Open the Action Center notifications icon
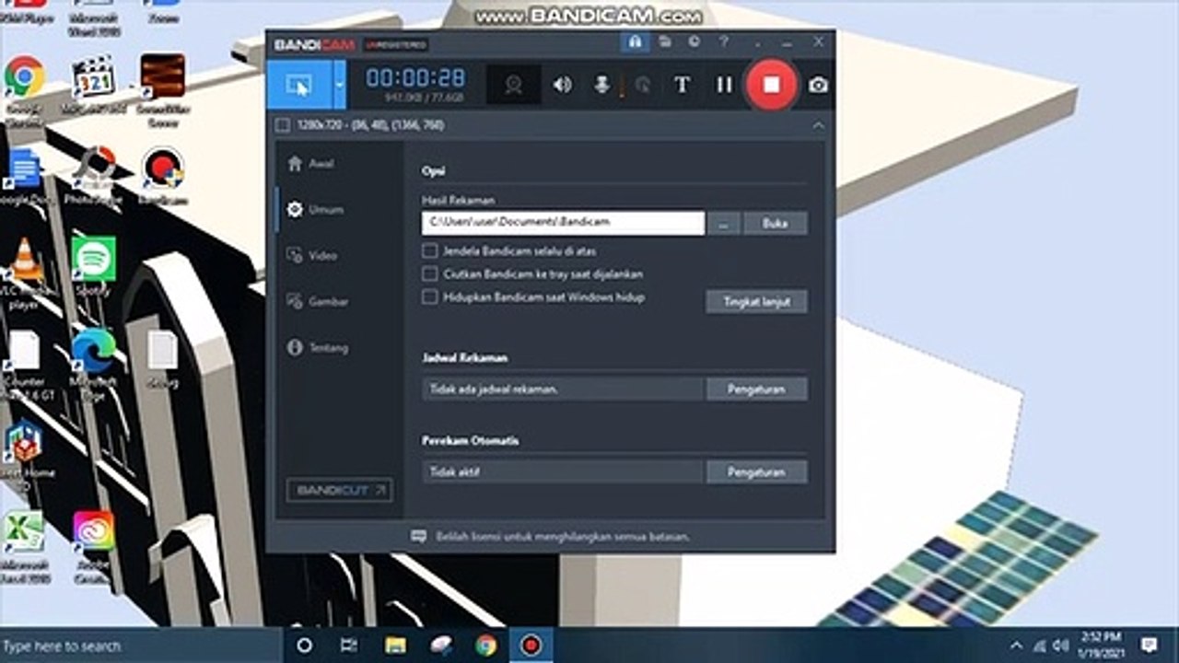1179x663 pixels. click(1150, 646)
